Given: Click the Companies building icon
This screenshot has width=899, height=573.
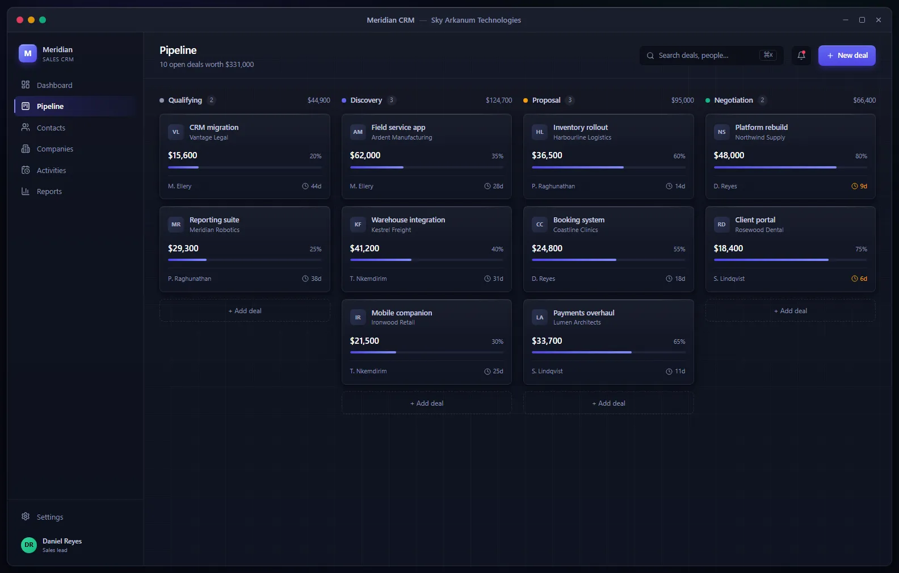Looking at the screenshot, I should [26, 149].
